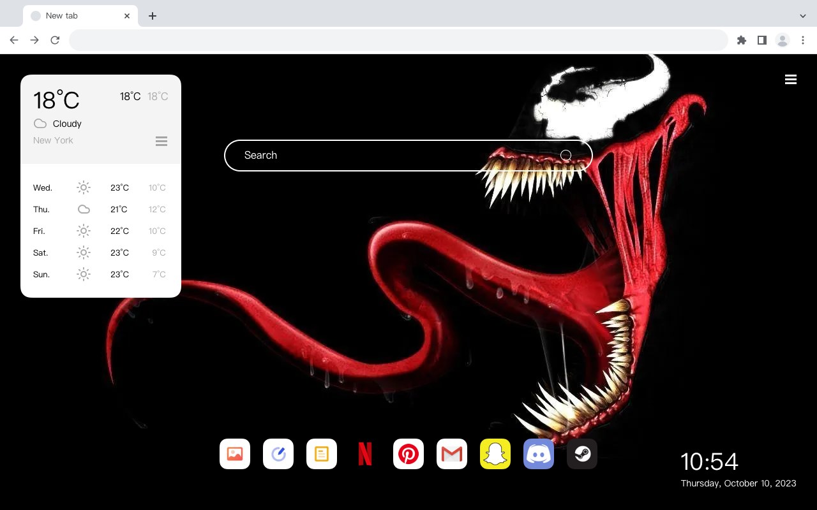817x510 pixels.
Task: Click the current temperature 18°C heading
Action: click(56, 100)
